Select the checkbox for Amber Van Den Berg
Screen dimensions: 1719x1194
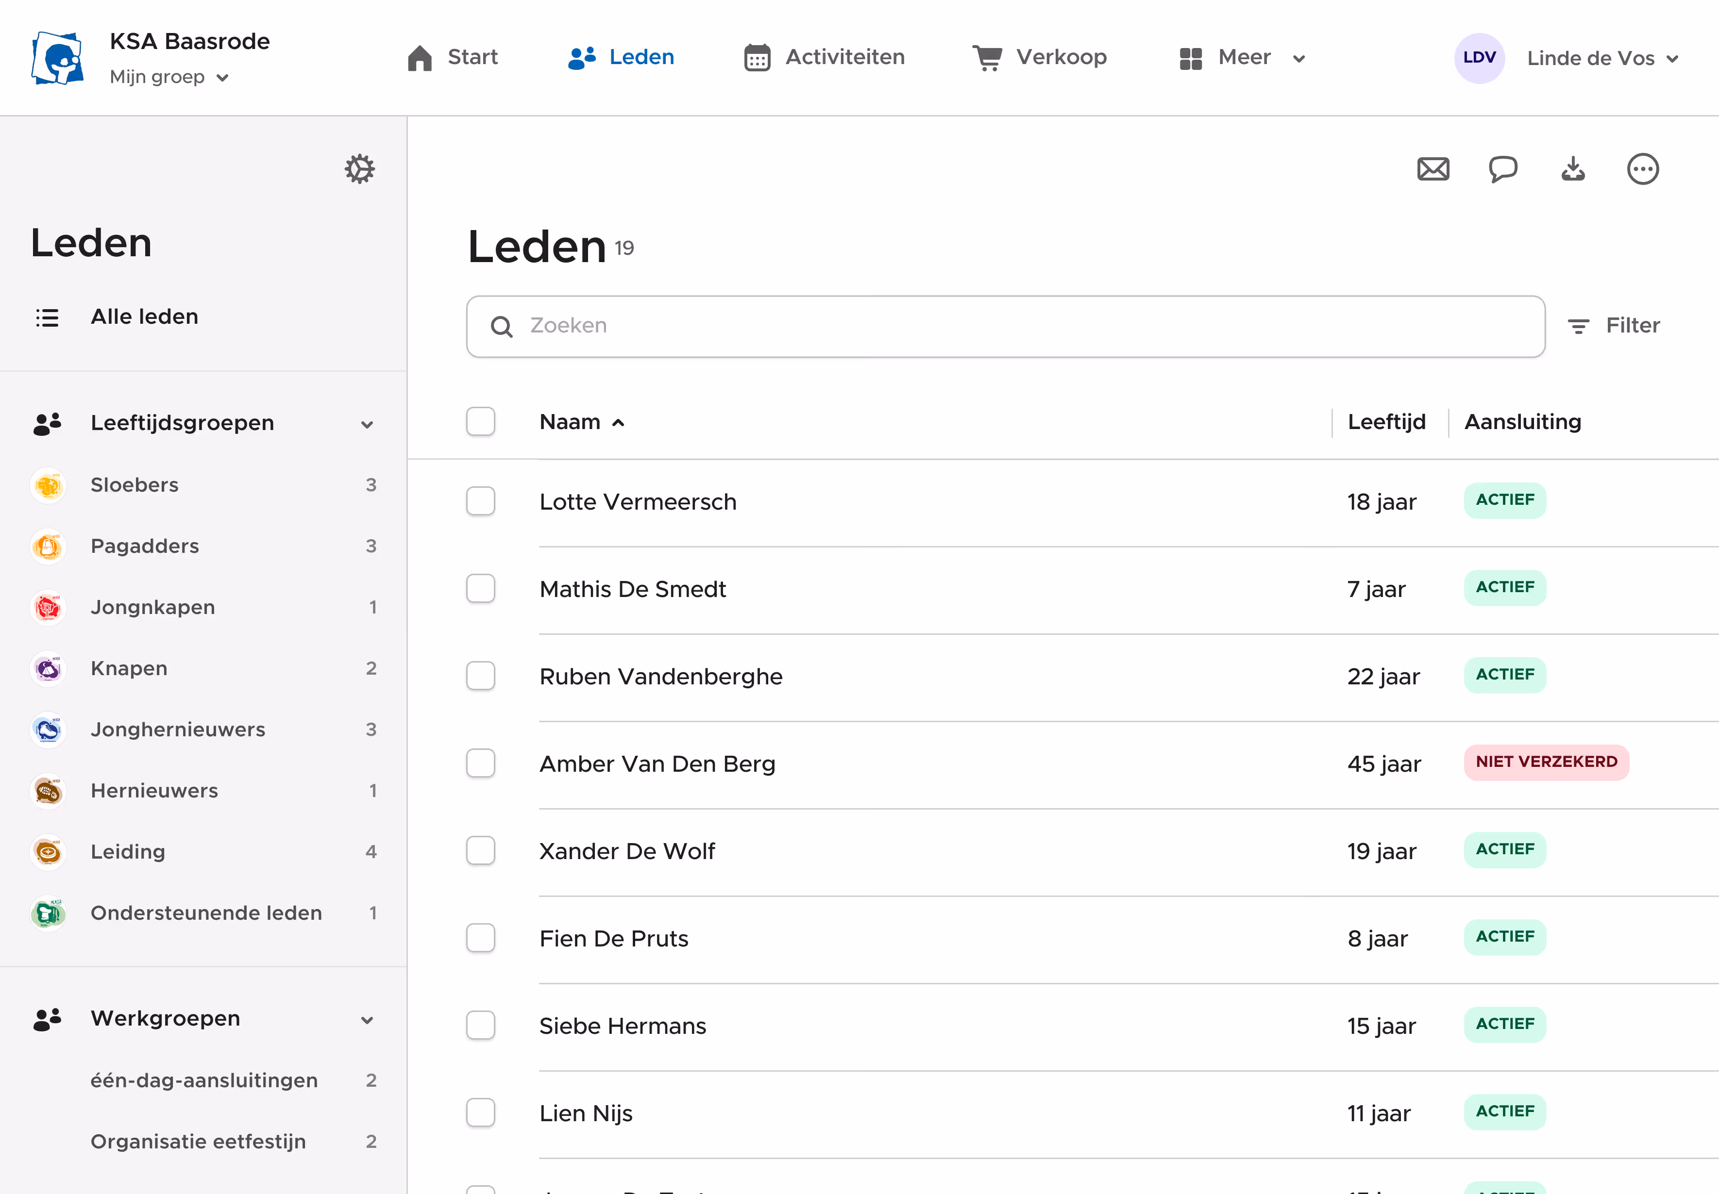click(480, 764)
